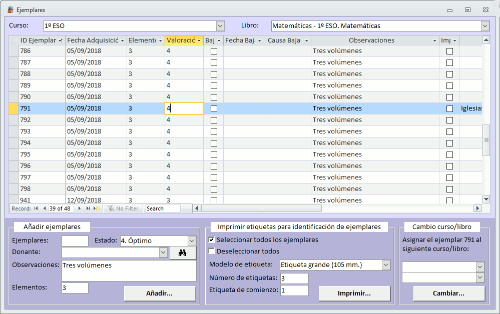Go to first record in navigator
500x314 pixels.
click(x=36, y=208)
